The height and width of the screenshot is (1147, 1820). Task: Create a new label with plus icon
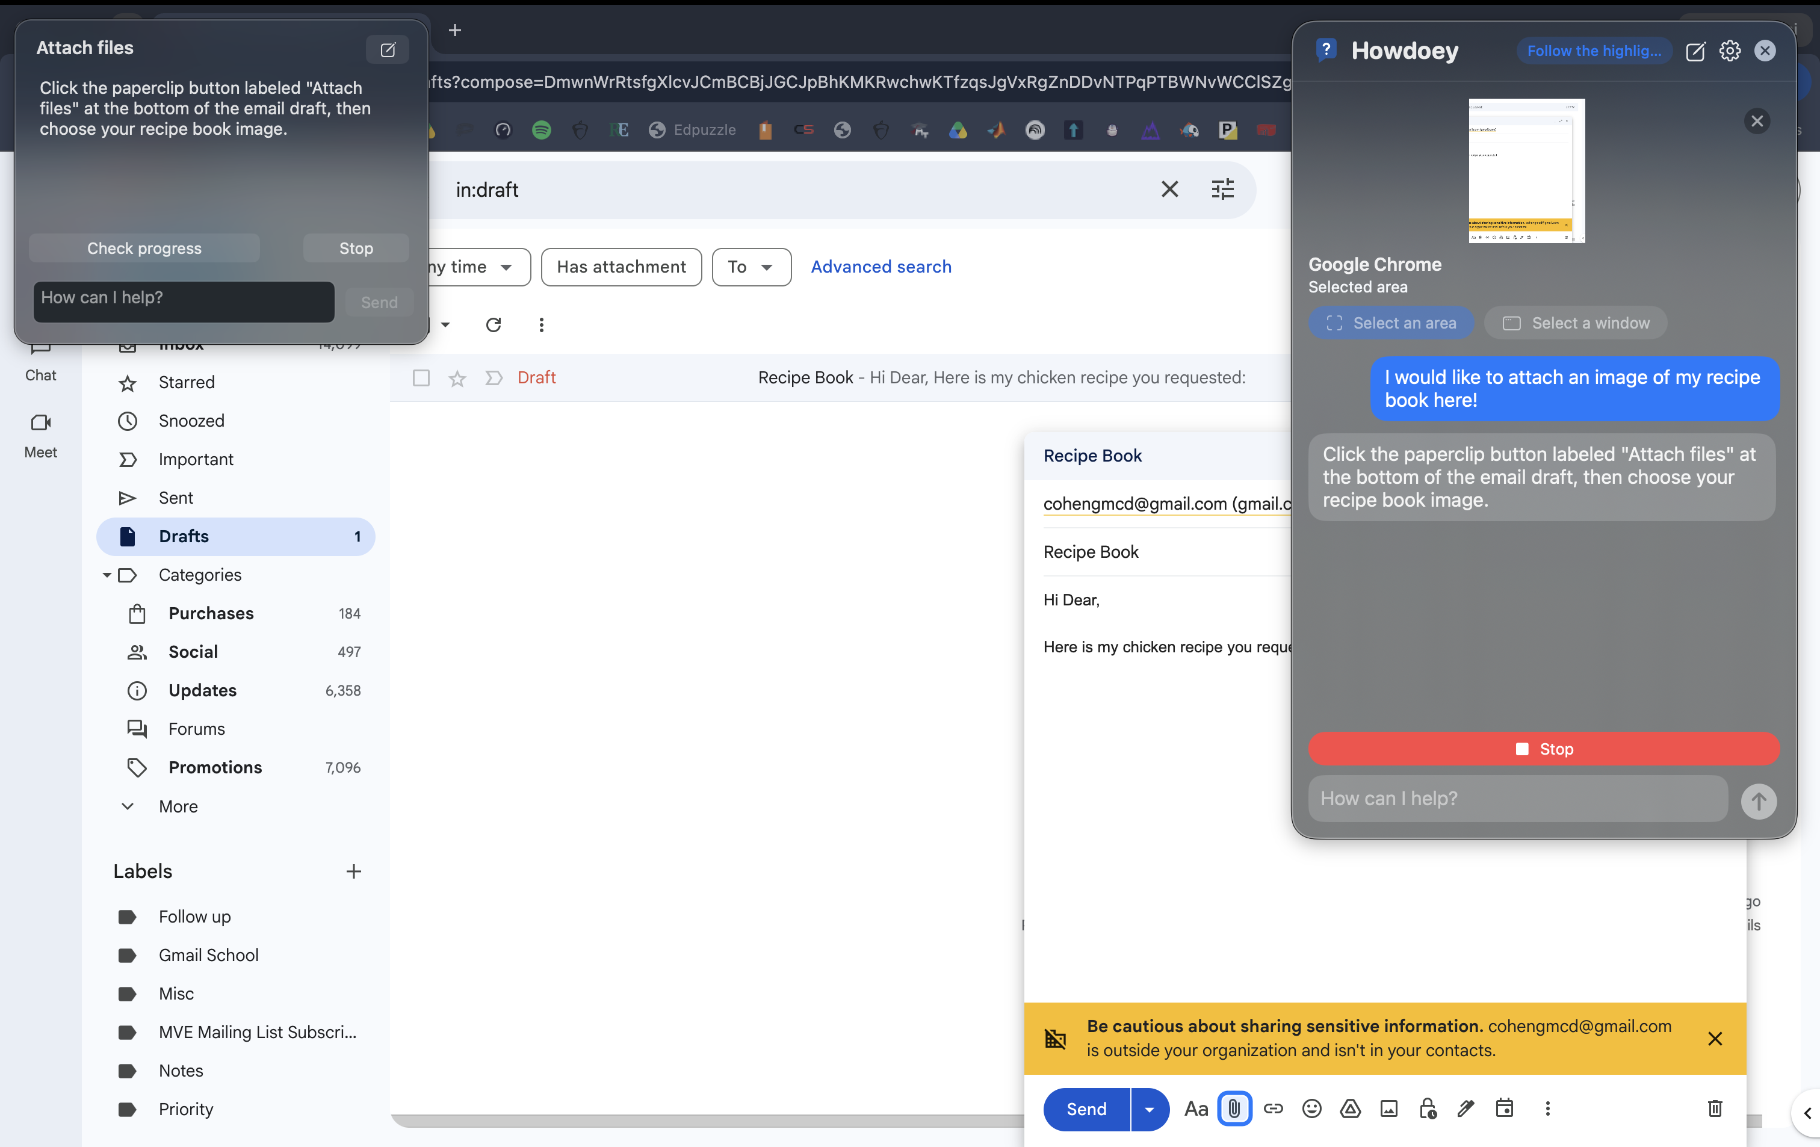(x=354, y=871)
